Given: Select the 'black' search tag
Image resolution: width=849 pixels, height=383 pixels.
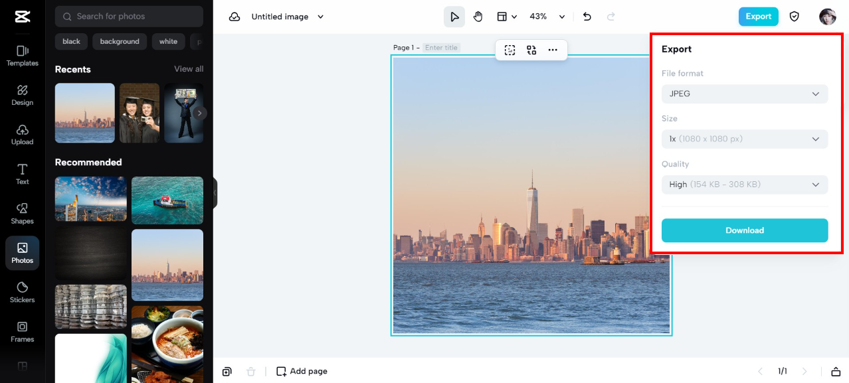Looking at the screenshot, I should point(71,41).
